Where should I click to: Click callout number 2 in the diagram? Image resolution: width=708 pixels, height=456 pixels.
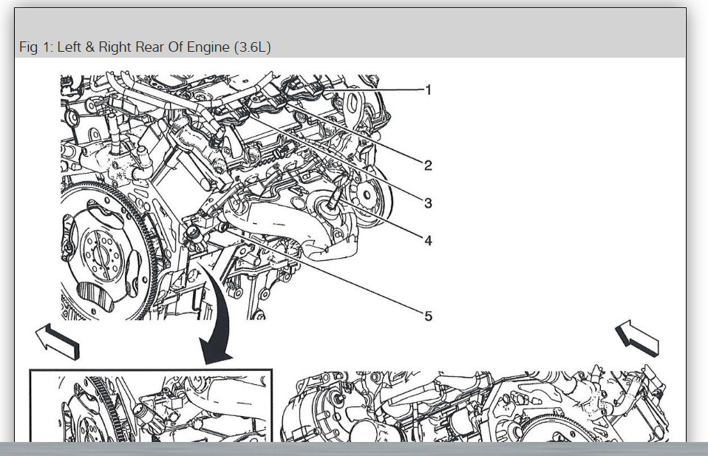pos(428,166)
